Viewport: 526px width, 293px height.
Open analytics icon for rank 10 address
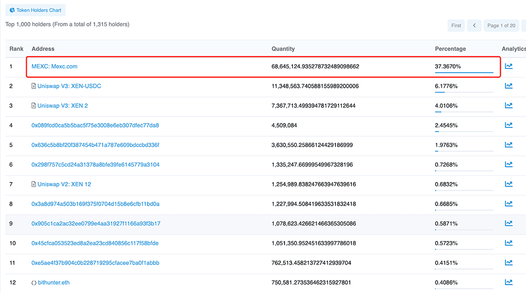click(x=509, y=243)
